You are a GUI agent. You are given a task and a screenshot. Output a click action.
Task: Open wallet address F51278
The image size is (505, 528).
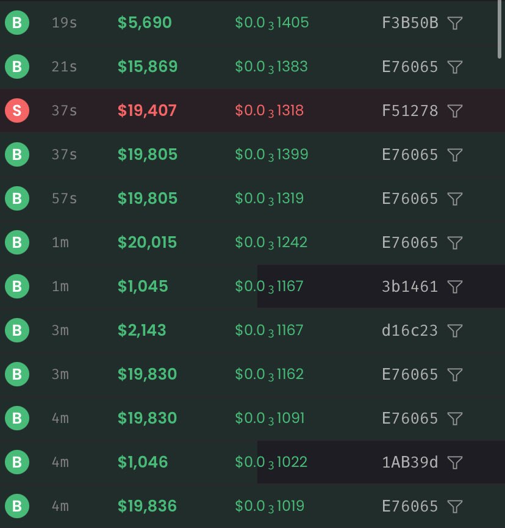pyautogui.click(x=410, y=110)
